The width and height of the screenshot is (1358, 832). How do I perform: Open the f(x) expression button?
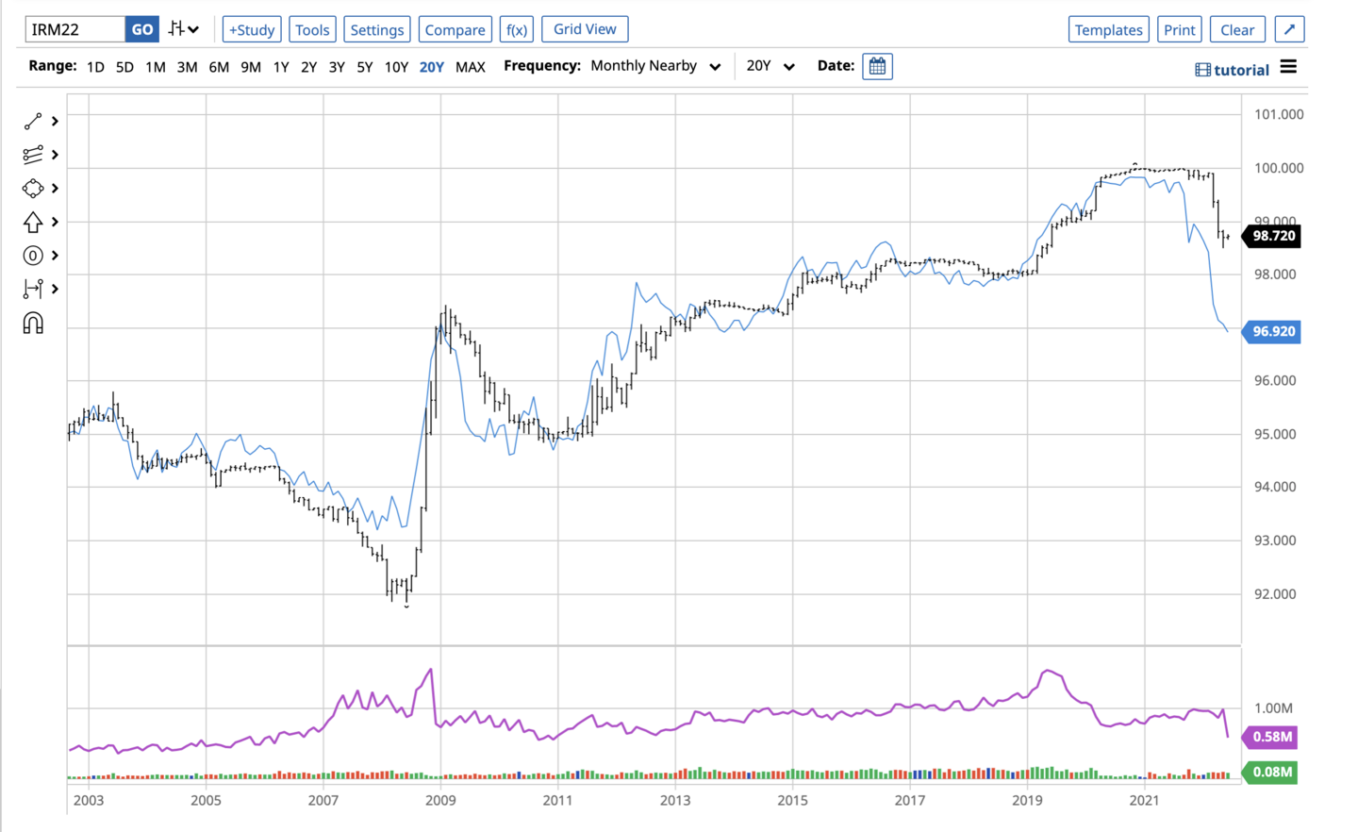pos(517,29)
